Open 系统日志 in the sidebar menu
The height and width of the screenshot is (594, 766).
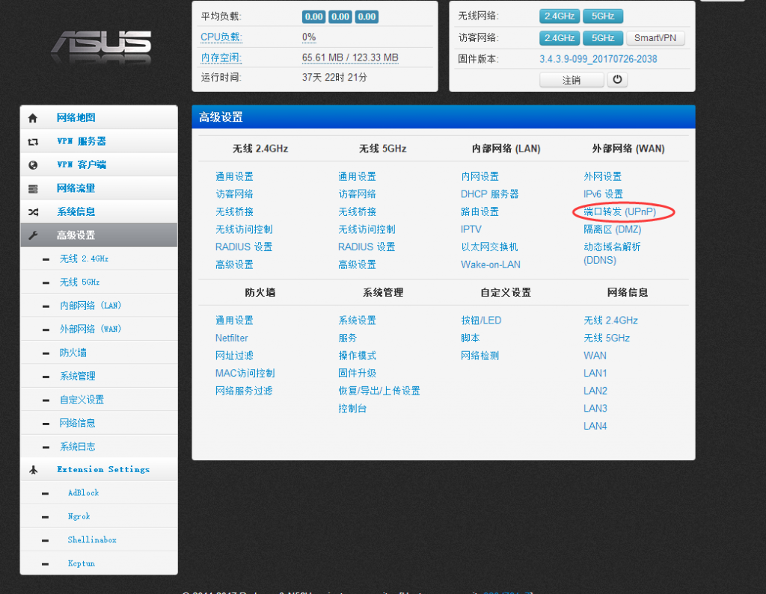pyautogui.click(x=78, y=447)
